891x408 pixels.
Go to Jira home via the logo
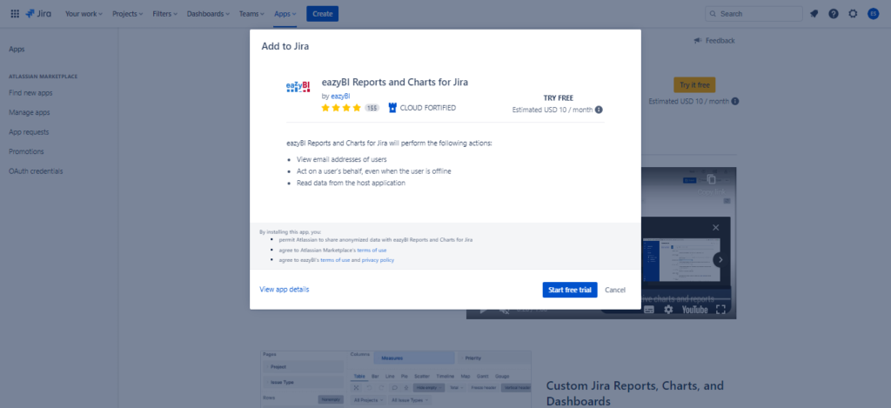(38, 14)
